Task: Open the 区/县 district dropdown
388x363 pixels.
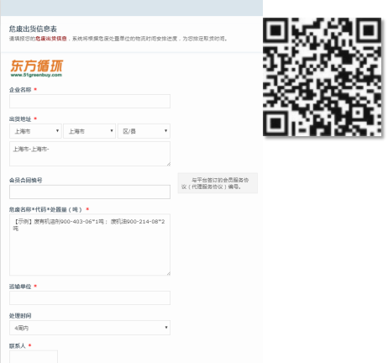Action: tap(144, 131)
